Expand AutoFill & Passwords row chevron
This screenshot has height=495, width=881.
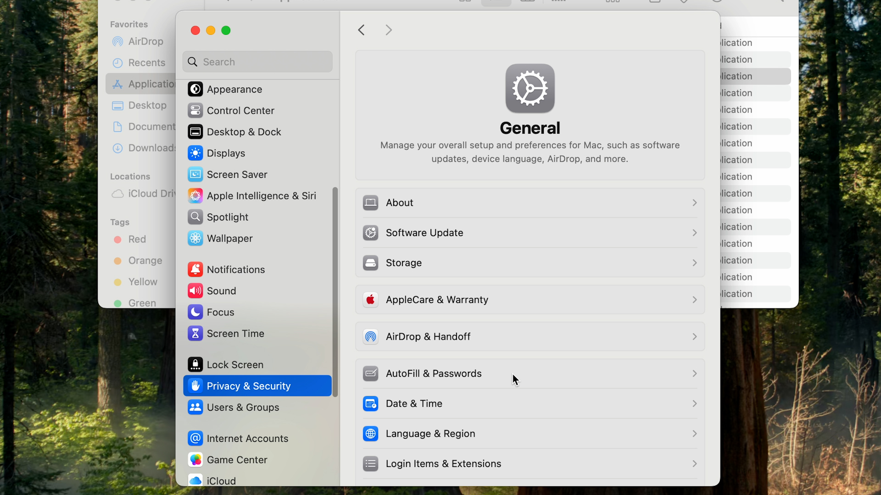click(694, 374)
